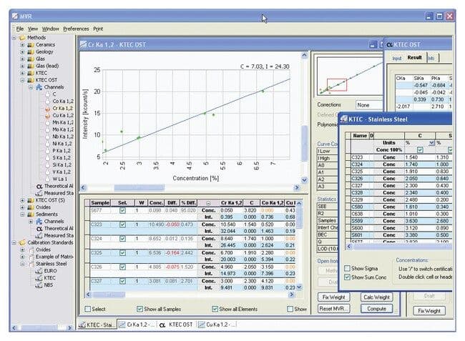Switch to the Result tab in KTEC OST
The width and height of the screenshot is (465, 341).
coord(414,57)
